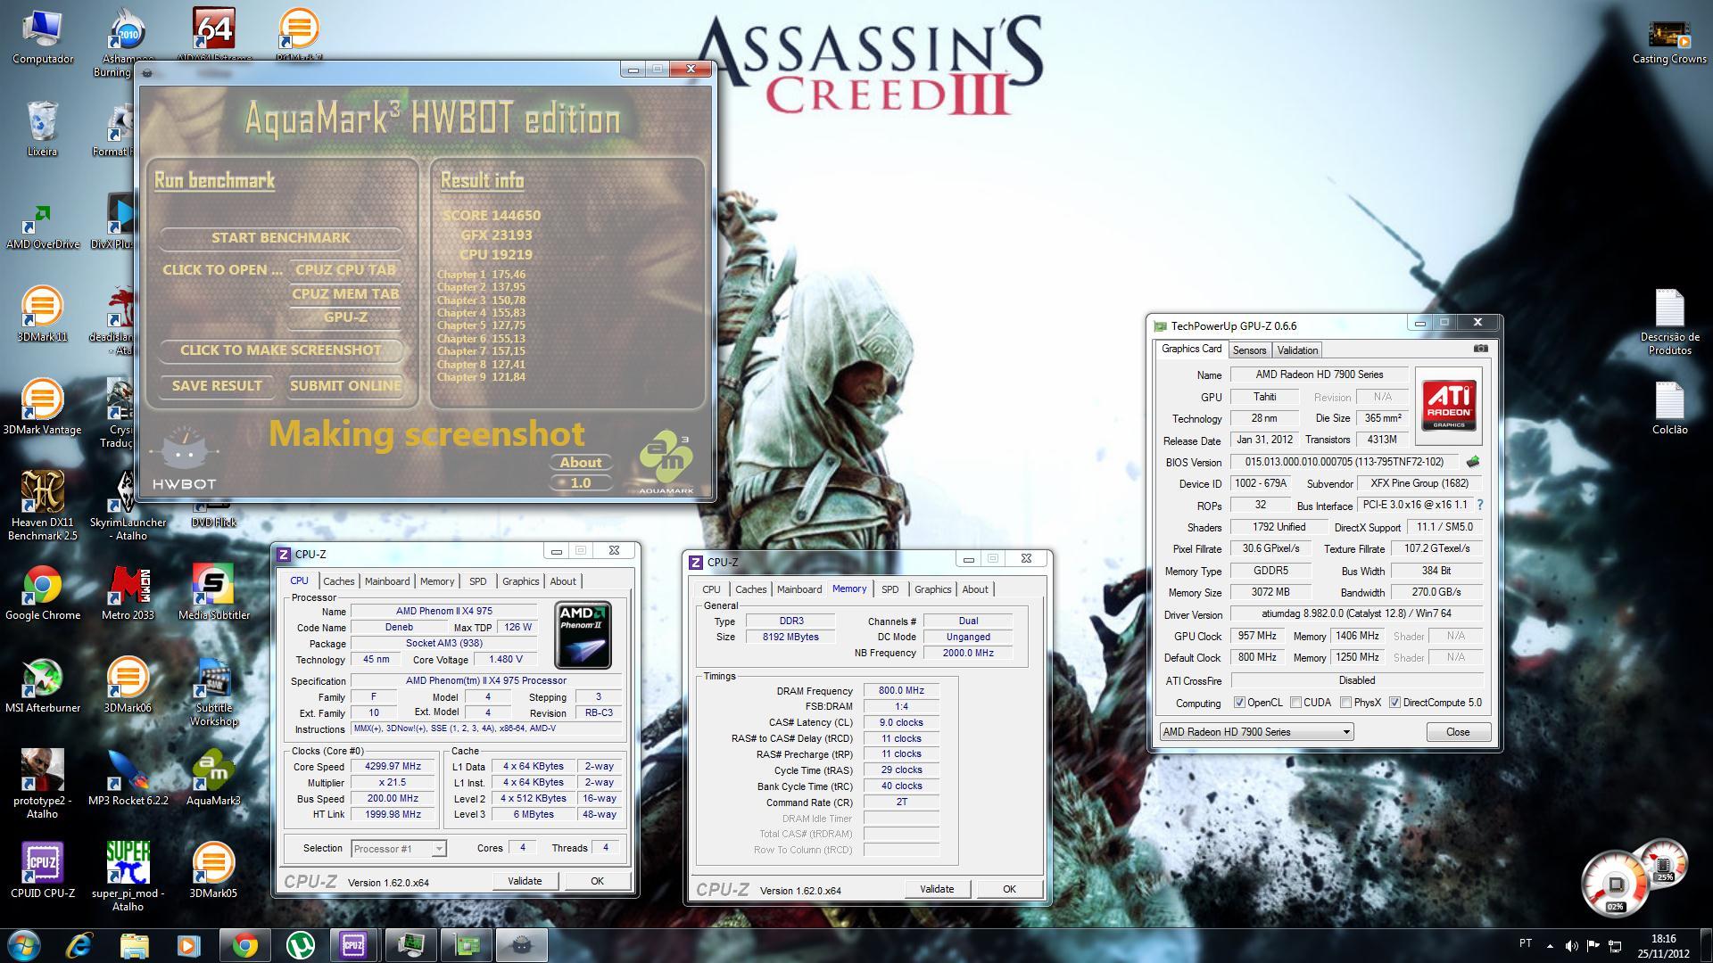Expand the AMD Radeon HD 7900 Series dropdown

click(x=1256, y=732)
